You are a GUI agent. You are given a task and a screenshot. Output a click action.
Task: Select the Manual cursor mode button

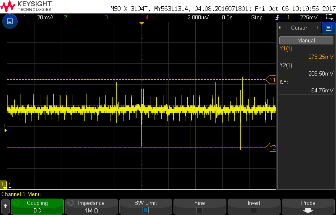(x=306, y=40)
